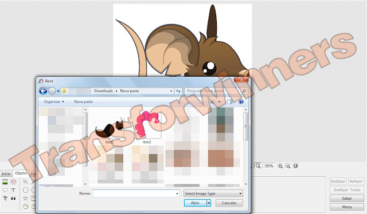Choose the plain T text tool
Image resolution: width=367 pixels, height=214 pixels.
click(x=13, y=190)
